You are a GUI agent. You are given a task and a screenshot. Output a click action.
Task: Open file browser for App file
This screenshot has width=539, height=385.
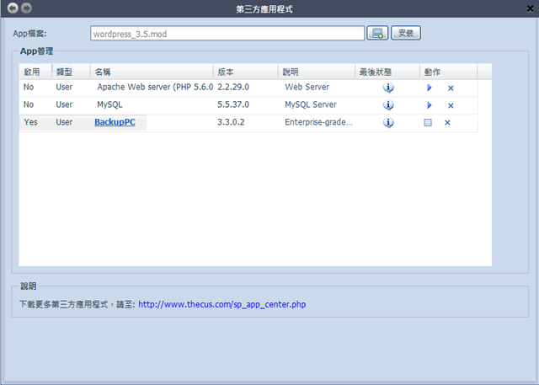pyautogui.click(x=377, y=33)
